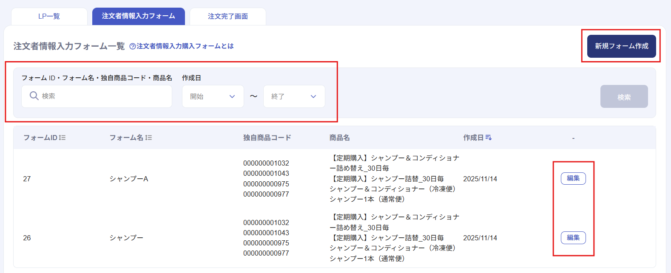Viewport: 671px width, 273px height.
Task: Toggle the 作成日 sort order icon
Action: click(488, 138)
